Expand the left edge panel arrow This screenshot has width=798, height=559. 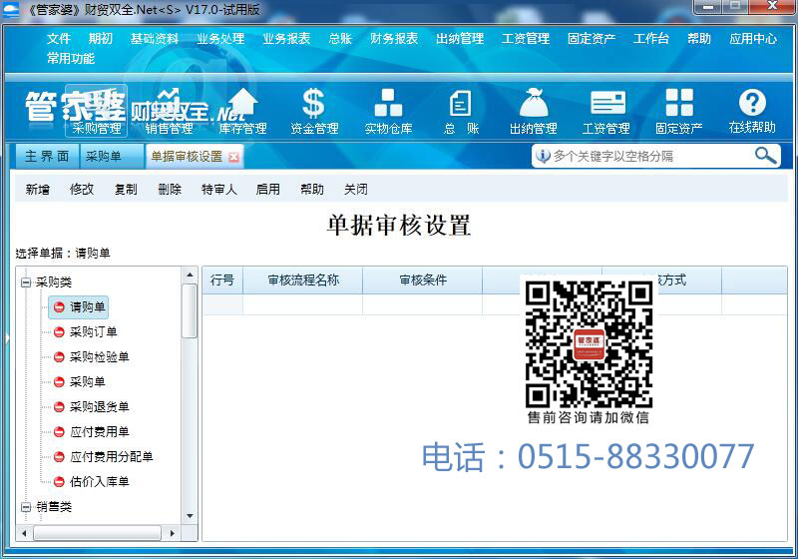tap(7, 338)
